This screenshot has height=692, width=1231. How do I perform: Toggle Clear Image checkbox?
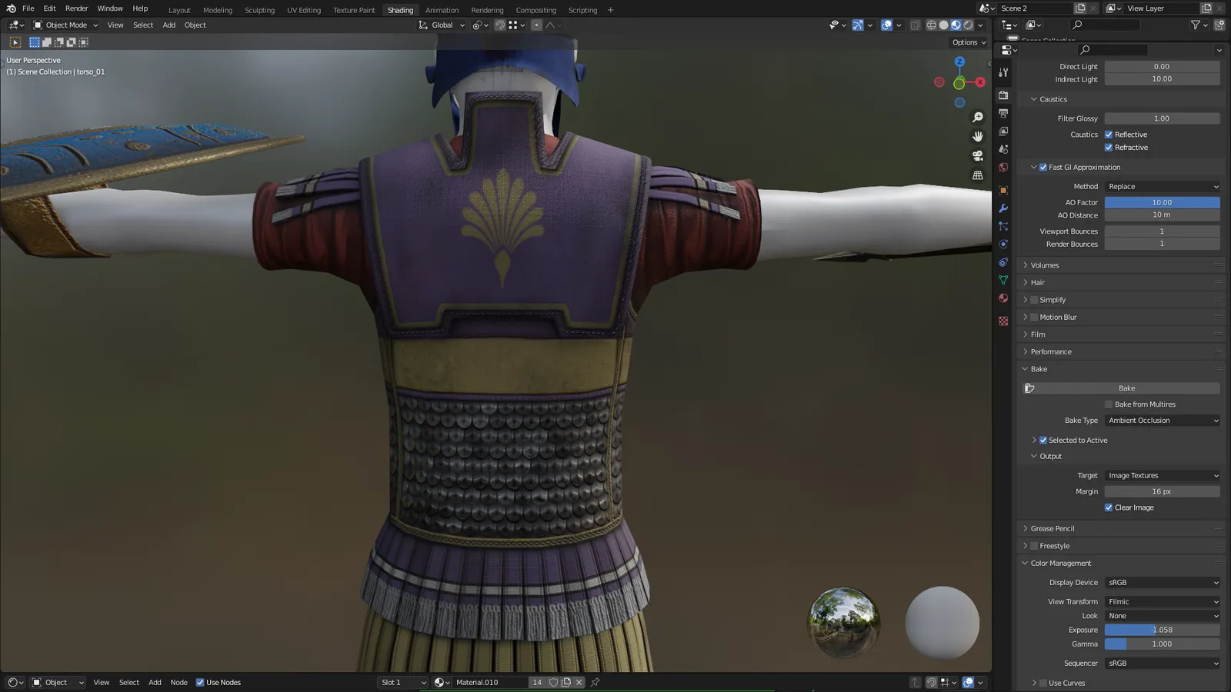1109,507
